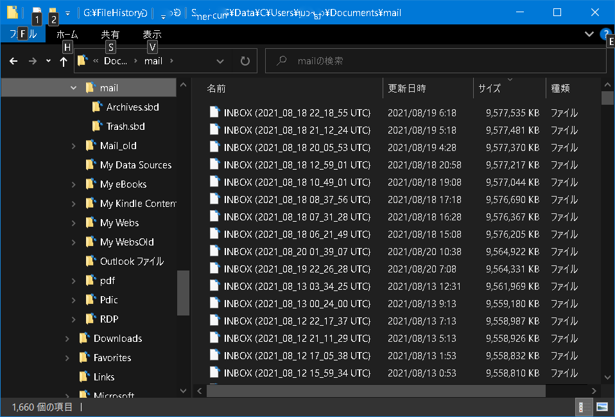Image resolution: width=615 pixels, height=417 pixels.
Task: Click date cell 2021/08/18 20:58
Action: (x=424, y=164)
